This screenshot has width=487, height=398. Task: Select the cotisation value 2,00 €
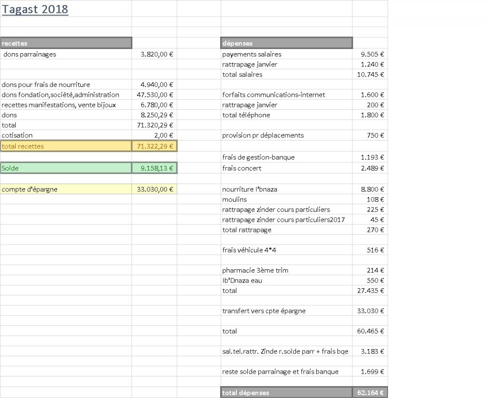coord(164,135)
